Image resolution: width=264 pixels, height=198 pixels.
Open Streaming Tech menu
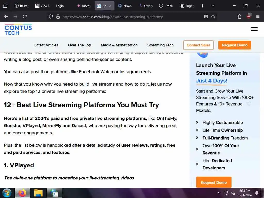pyautogui.click(x=160, y=45)
